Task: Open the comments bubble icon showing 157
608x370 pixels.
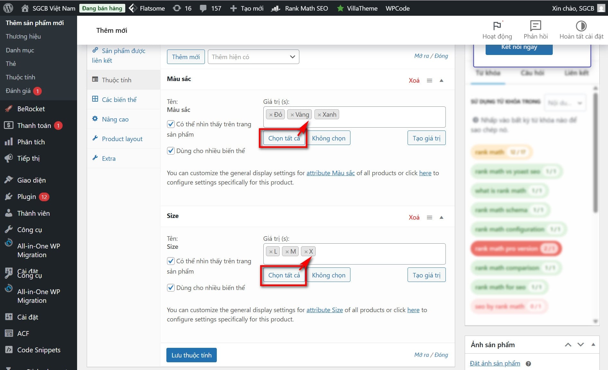Action: (x=203, y=8)
